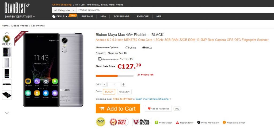The height and width of the screenshot is (135, 274).
Task: Open the PRESALE menu item
Action: [x=87, y=17]
